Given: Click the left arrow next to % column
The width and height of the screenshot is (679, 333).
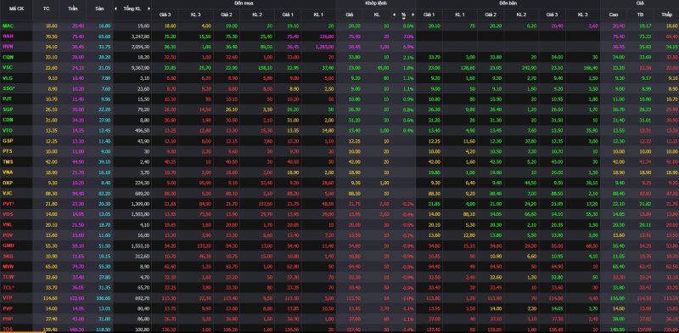Looking at the screenshot, I should point(394,14).
